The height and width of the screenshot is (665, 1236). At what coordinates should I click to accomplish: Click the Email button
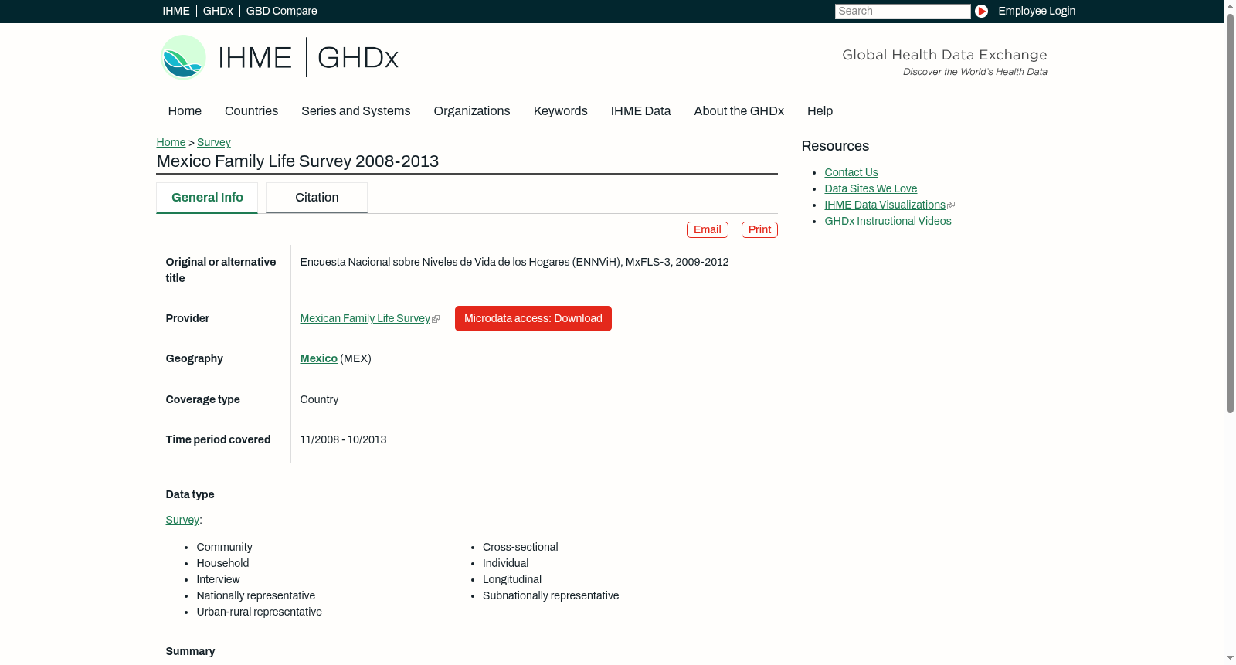708,229
